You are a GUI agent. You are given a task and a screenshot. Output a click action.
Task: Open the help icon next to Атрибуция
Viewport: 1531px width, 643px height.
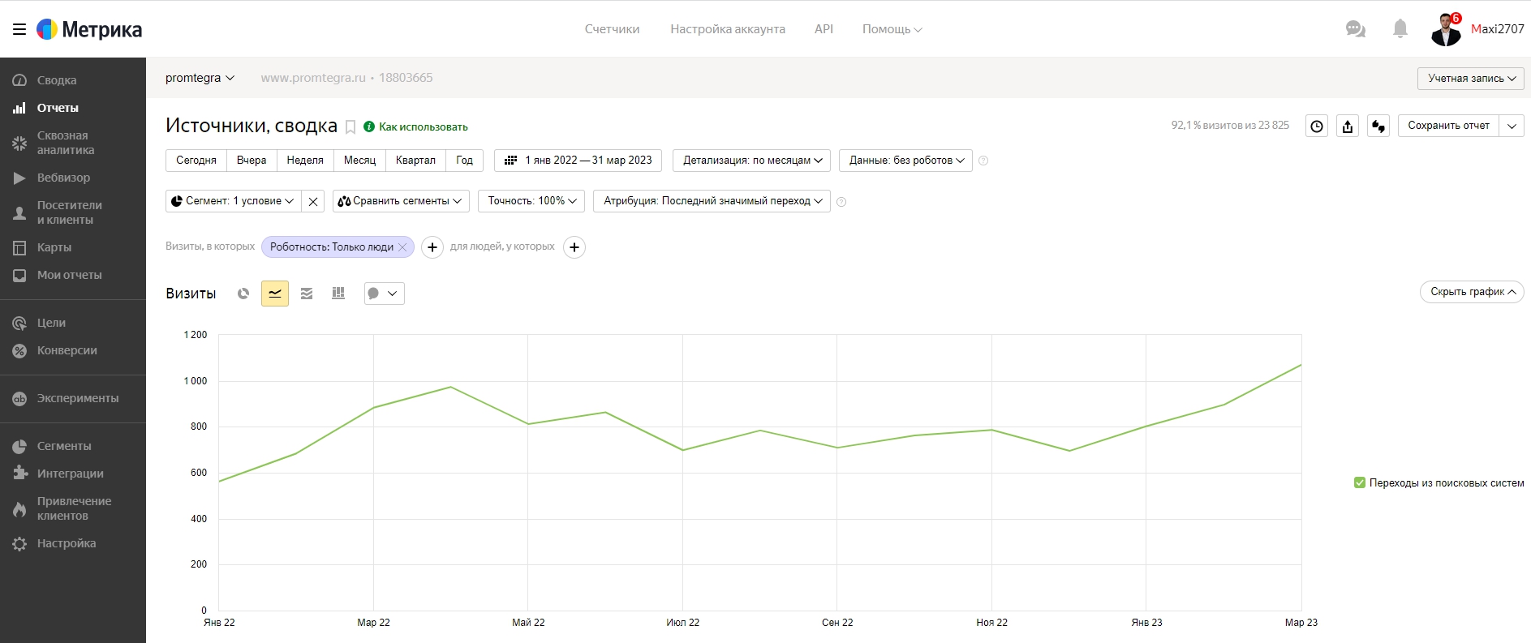(841, 202)
